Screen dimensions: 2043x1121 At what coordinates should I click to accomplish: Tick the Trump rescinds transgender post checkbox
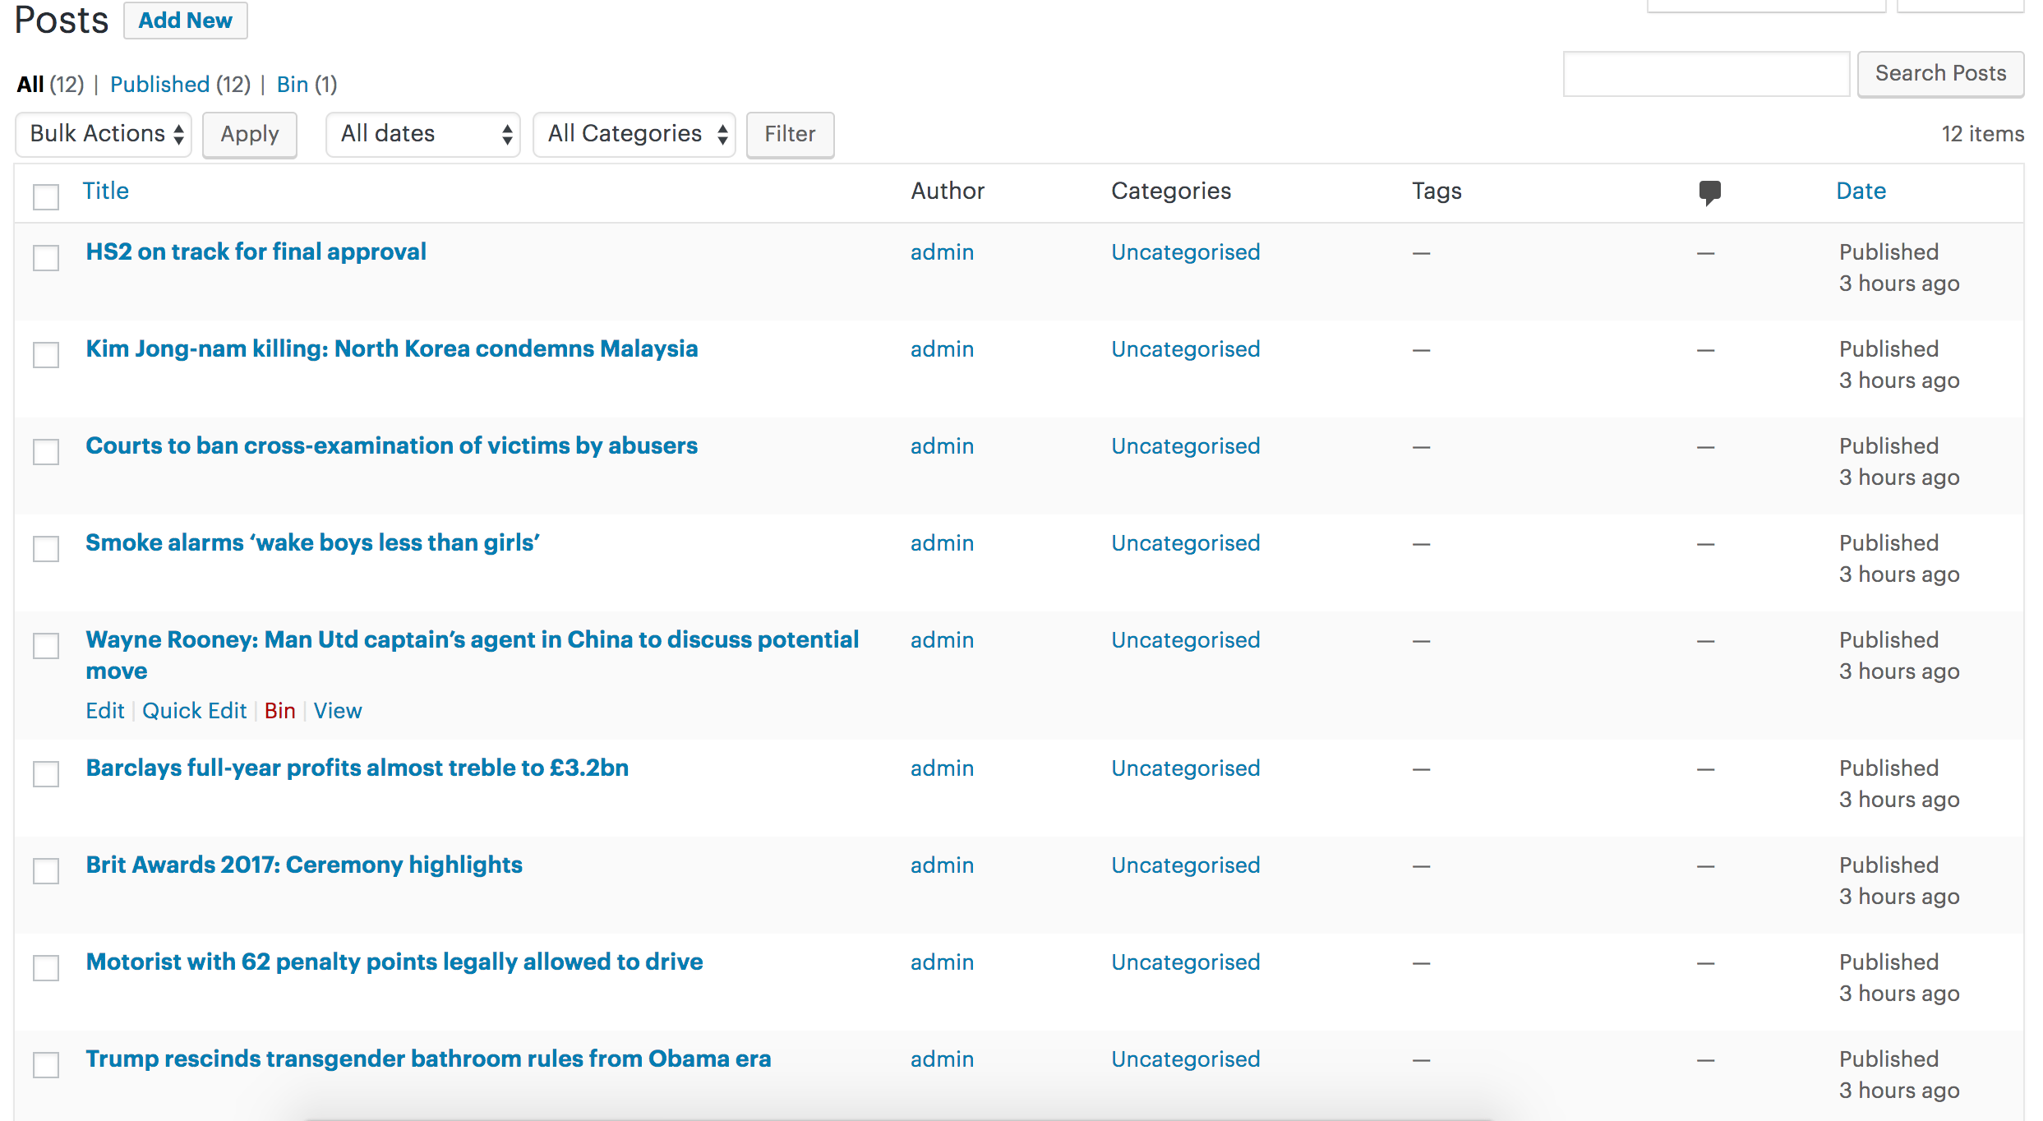[46, 1065]
